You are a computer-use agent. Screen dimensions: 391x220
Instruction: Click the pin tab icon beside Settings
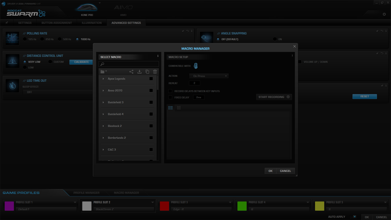point(7,23)
